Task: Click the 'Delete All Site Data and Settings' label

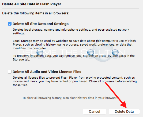Action: [x=41, y=24]
